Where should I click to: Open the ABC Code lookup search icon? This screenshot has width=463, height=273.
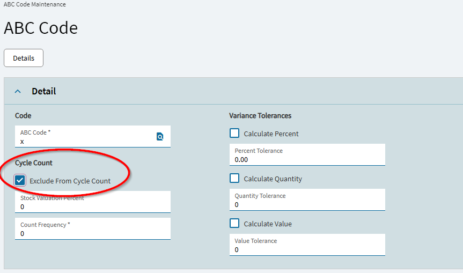tap(160, 137)
